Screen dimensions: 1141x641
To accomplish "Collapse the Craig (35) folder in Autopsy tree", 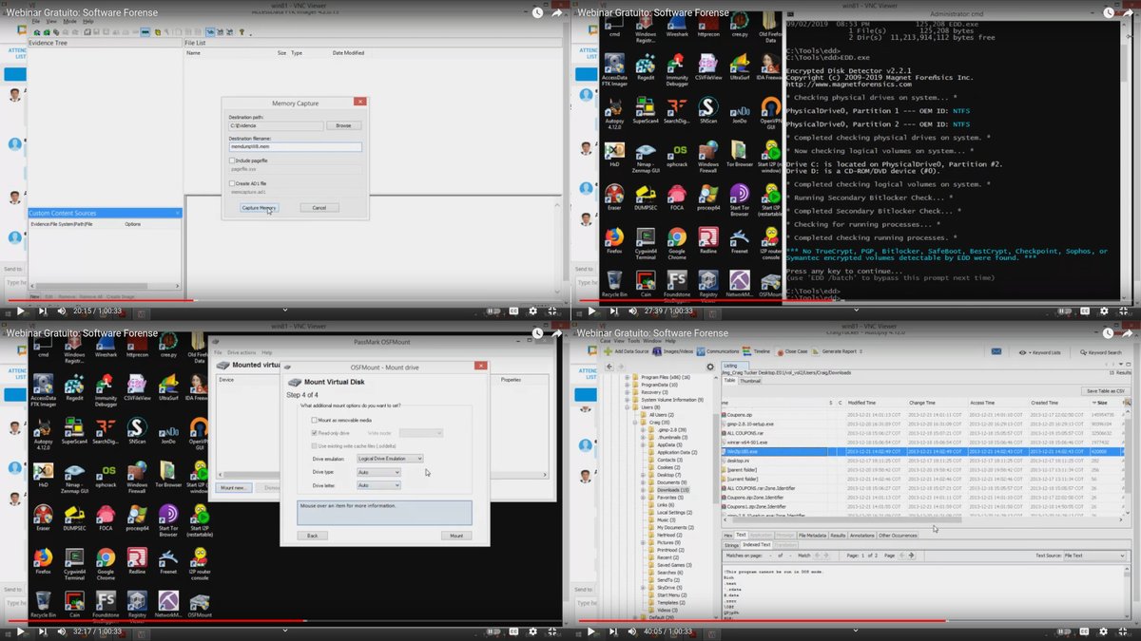I will 635,422.
